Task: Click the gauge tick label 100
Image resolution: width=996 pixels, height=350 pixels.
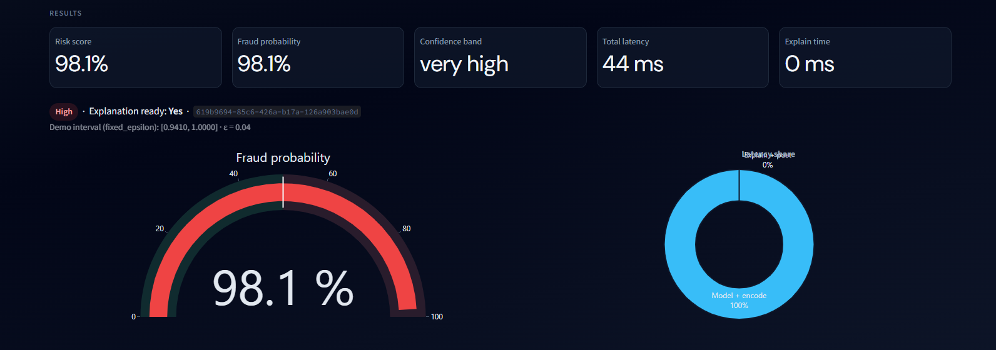Action: (437, 317)
